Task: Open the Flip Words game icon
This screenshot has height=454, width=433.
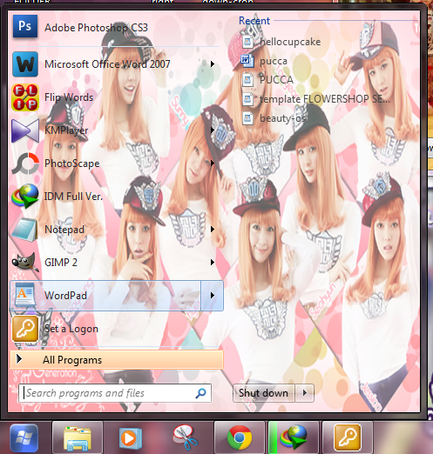Action: (25, 97)
